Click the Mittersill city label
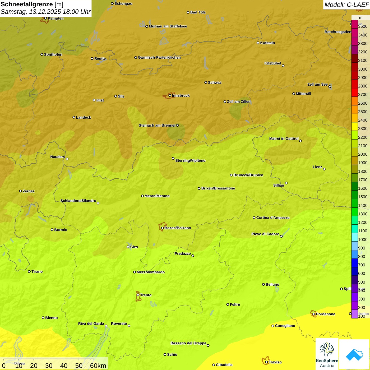The height and width of the screenshot is (370, 370). click(303, 94)
